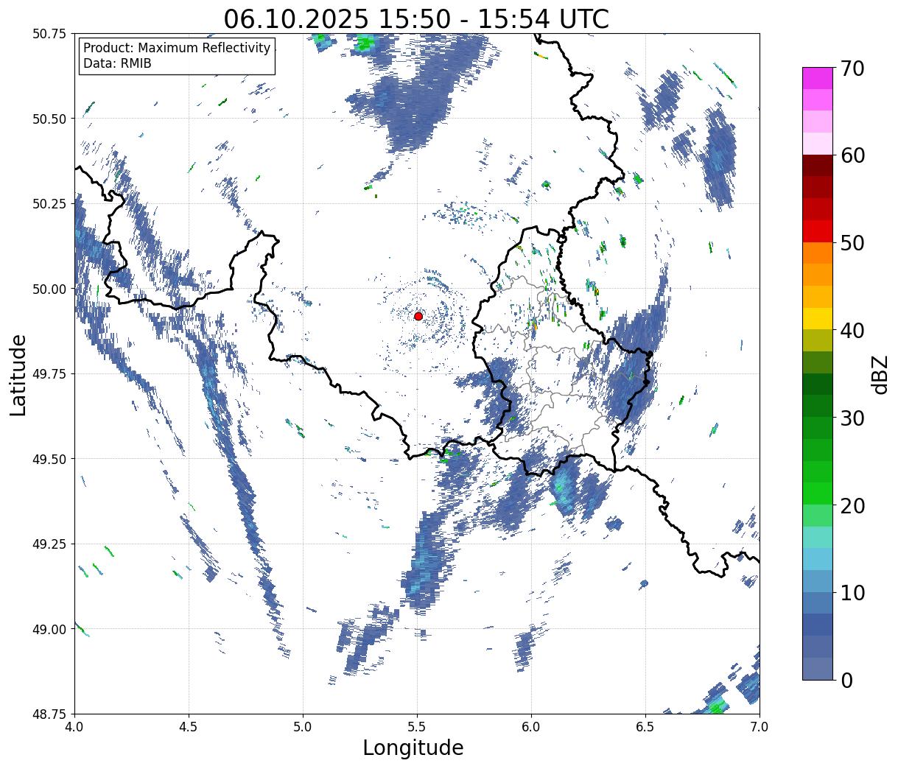Image resolution: width=898 pixels, height=766 pixels.
Task: Click the longitude tick label 7.0
Action: (x=760, y=726)
